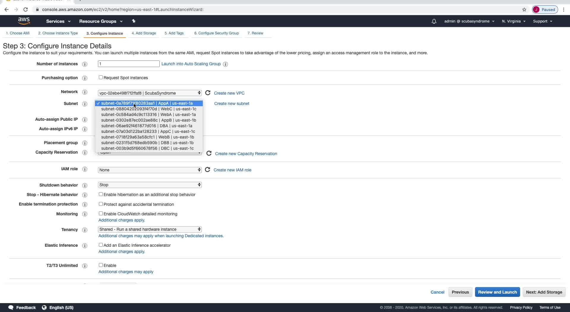Click the pin shortcut icon in navbar
570x312 pixels.
(x=134, y=21)
